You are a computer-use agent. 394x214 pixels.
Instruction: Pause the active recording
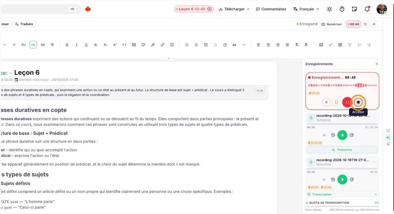click(x=347, y=102)
